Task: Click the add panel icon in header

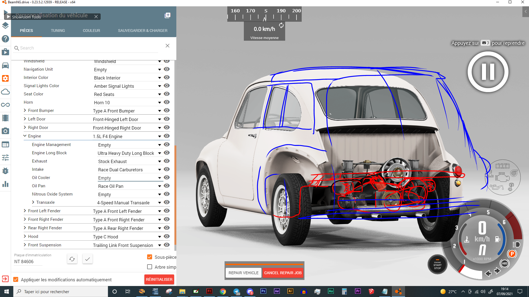Action: click(167, 15)
